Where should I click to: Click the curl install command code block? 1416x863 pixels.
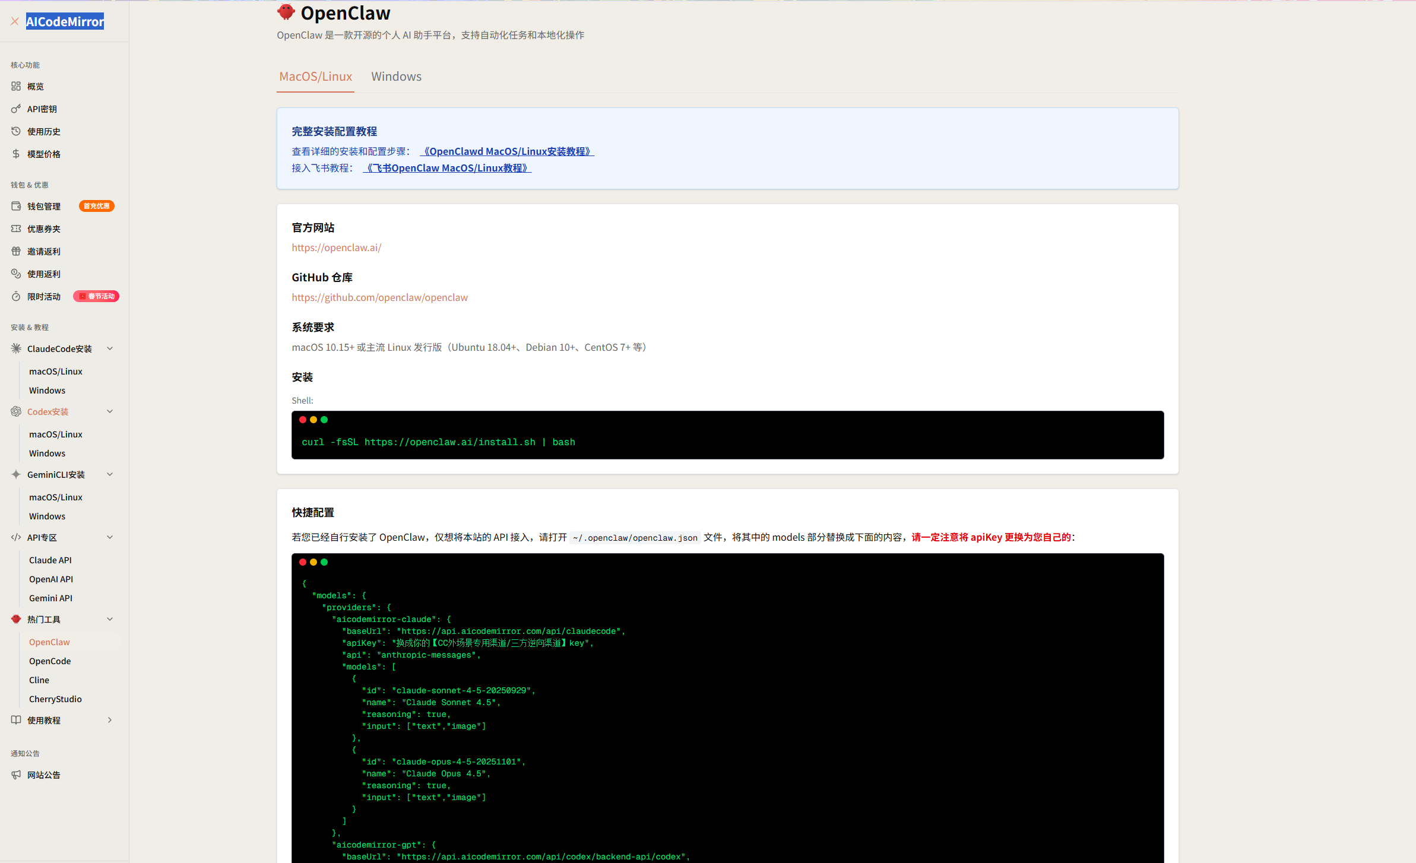(438, 442)
